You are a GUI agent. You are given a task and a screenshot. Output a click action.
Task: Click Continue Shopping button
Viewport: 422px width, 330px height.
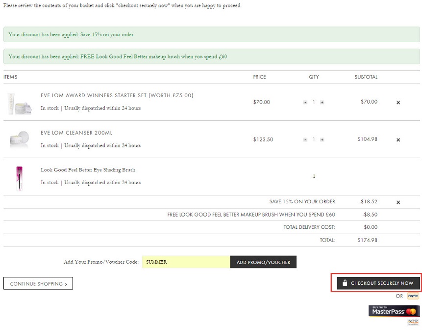(38, 283)
